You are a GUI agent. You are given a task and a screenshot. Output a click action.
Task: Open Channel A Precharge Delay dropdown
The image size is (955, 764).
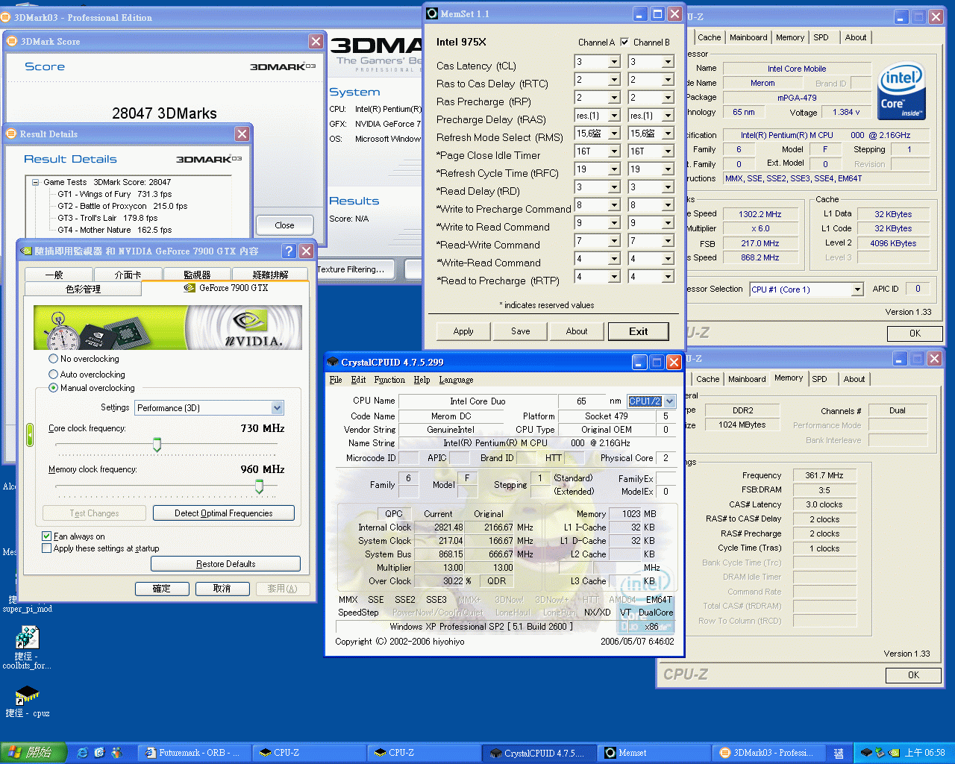tap(614, 116)
